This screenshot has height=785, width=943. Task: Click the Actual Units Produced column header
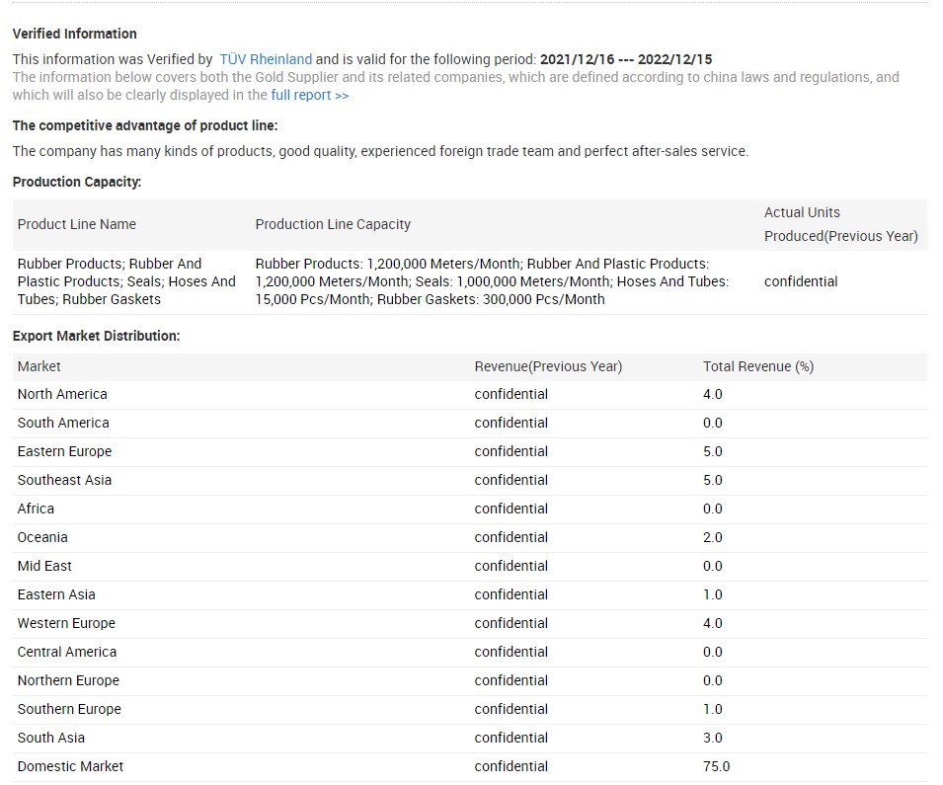(x=840, y=224)
